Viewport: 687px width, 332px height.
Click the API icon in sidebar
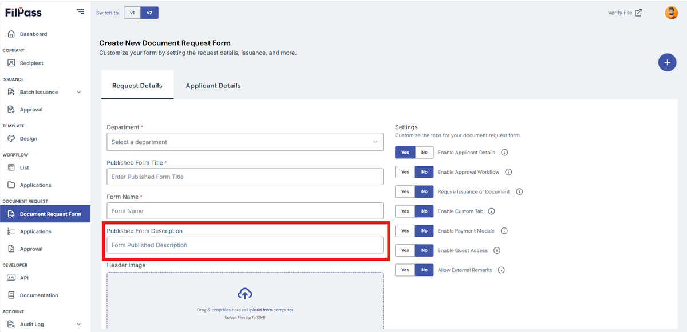click(11, 278)
